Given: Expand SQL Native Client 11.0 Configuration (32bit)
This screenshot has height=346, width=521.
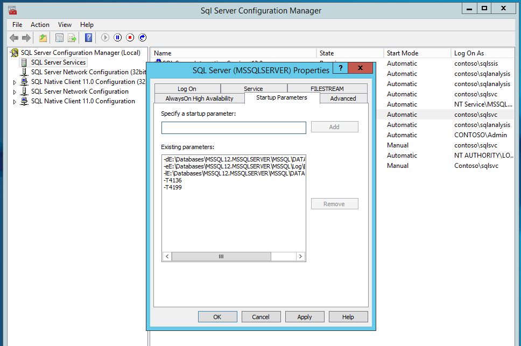Looking at the screenshot, I should (x=15, y=82).
